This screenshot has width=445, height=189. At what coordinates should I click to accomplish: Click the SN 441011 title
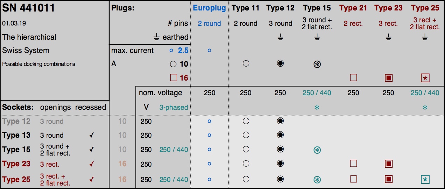29,8
